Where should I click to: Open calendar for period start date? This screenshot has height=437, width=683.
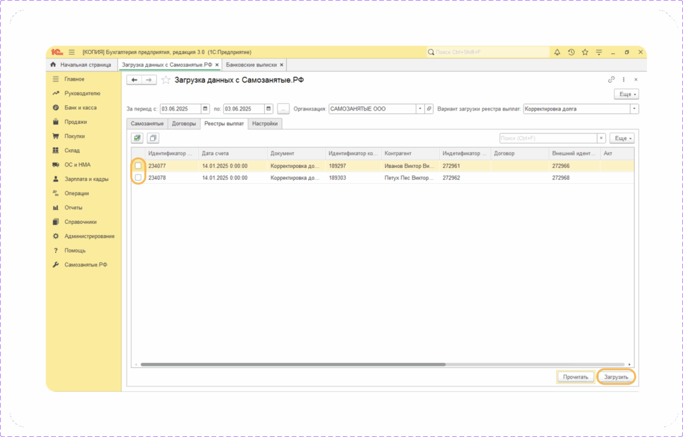click(x=205, y=109)
